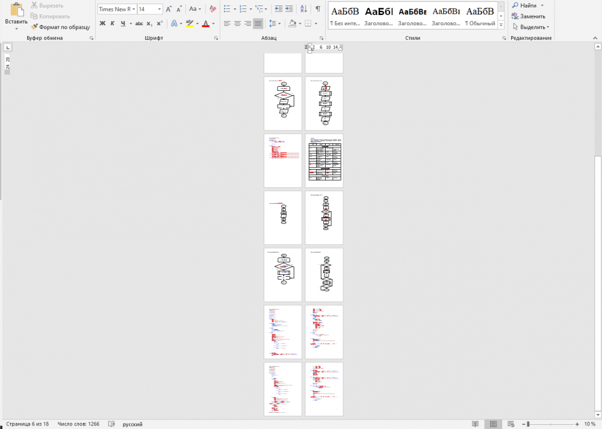Expand the font size 14 dropdown
Viewport: 602px width, 429px height.
tap(160, 9)
